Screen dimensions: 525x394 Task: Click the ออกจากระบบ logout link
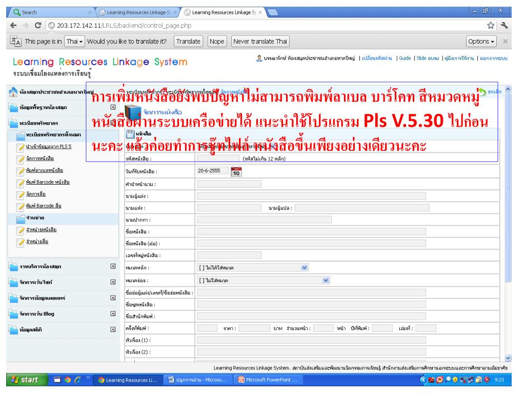494,58
